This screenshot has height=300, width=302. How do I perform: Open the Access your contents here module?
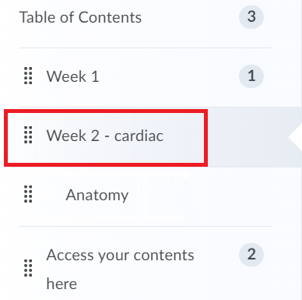click(120, 269)
